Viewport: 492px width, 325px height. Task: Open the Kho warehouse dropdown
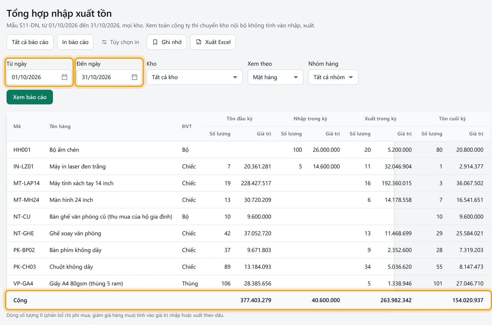pos(195,77)
